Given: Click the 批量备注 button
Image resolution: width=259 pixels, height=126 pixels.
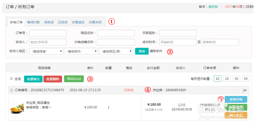Looking at the screenshot, I should [x=34, y=79].
